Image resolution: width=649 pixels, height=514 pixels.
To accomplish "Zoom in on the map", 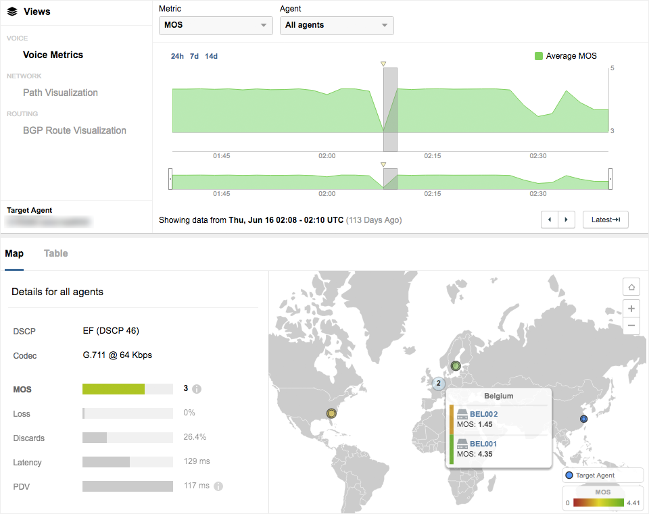I will click(631, 309).
